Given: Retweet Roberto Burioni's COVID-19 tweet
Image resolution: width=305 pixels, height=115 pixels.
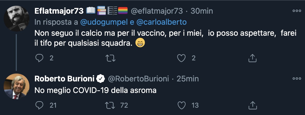Looking at the screenshot, I should tap(110, 105).
